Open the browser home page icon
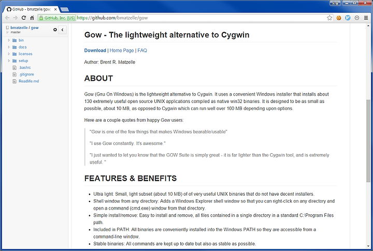This screenshot has width=373, height=251. click(32, 18)
